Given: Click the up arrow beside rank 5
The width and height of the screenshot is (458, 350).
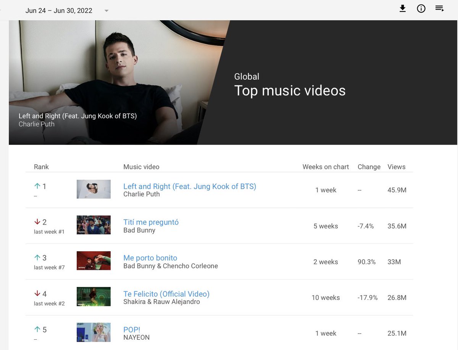Looking at the screenshot, I should click(x=37, y=329).
